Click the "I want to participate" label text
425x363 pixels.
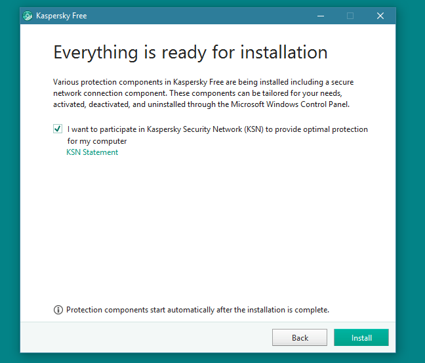pos(217,129)
